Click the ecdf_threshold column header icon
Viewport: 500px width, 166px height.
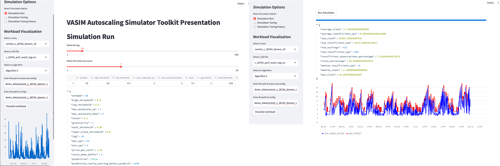216,78
